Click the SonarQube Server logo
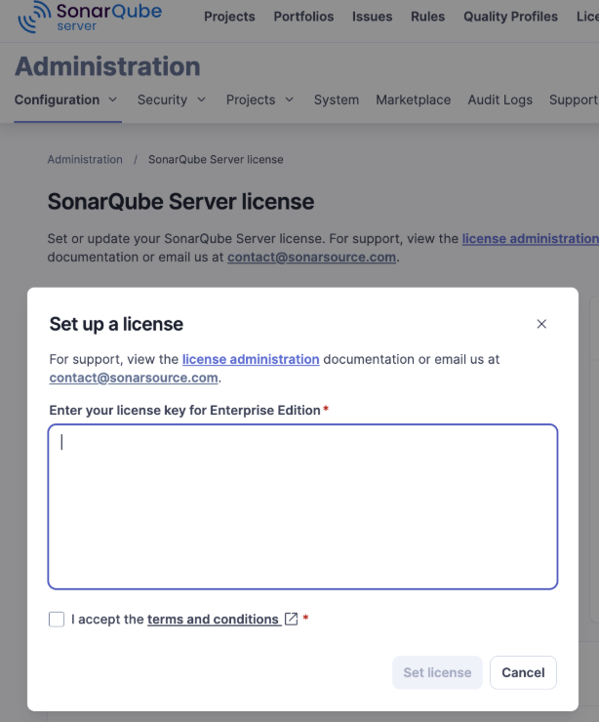Image resolution: width=599 pixels, height=722 pixels. click(x=90, y=17)
